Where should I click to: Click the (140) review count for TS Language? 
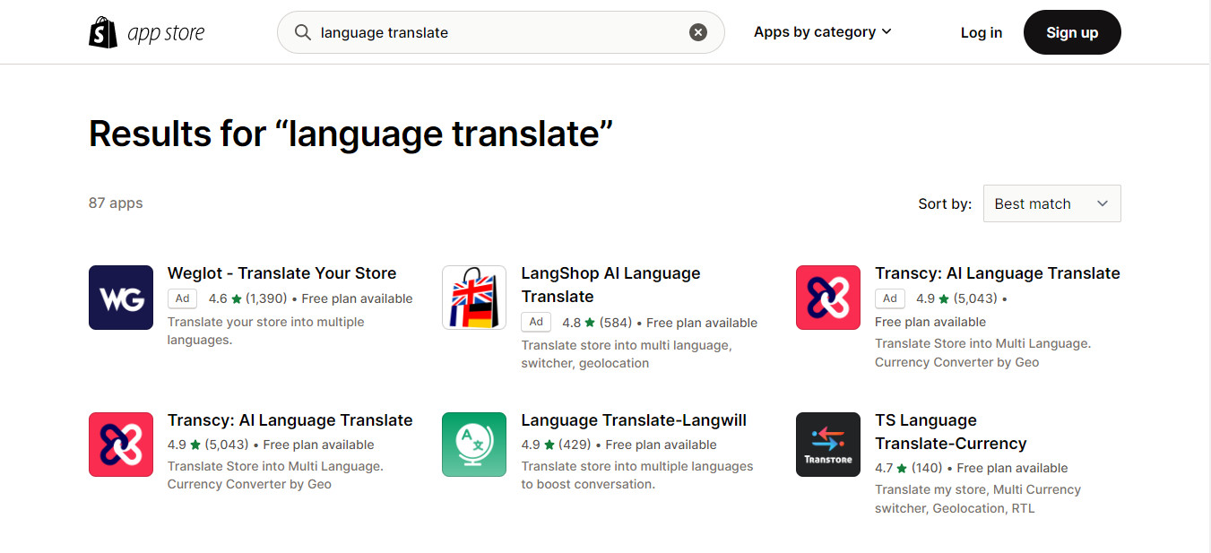927,468
